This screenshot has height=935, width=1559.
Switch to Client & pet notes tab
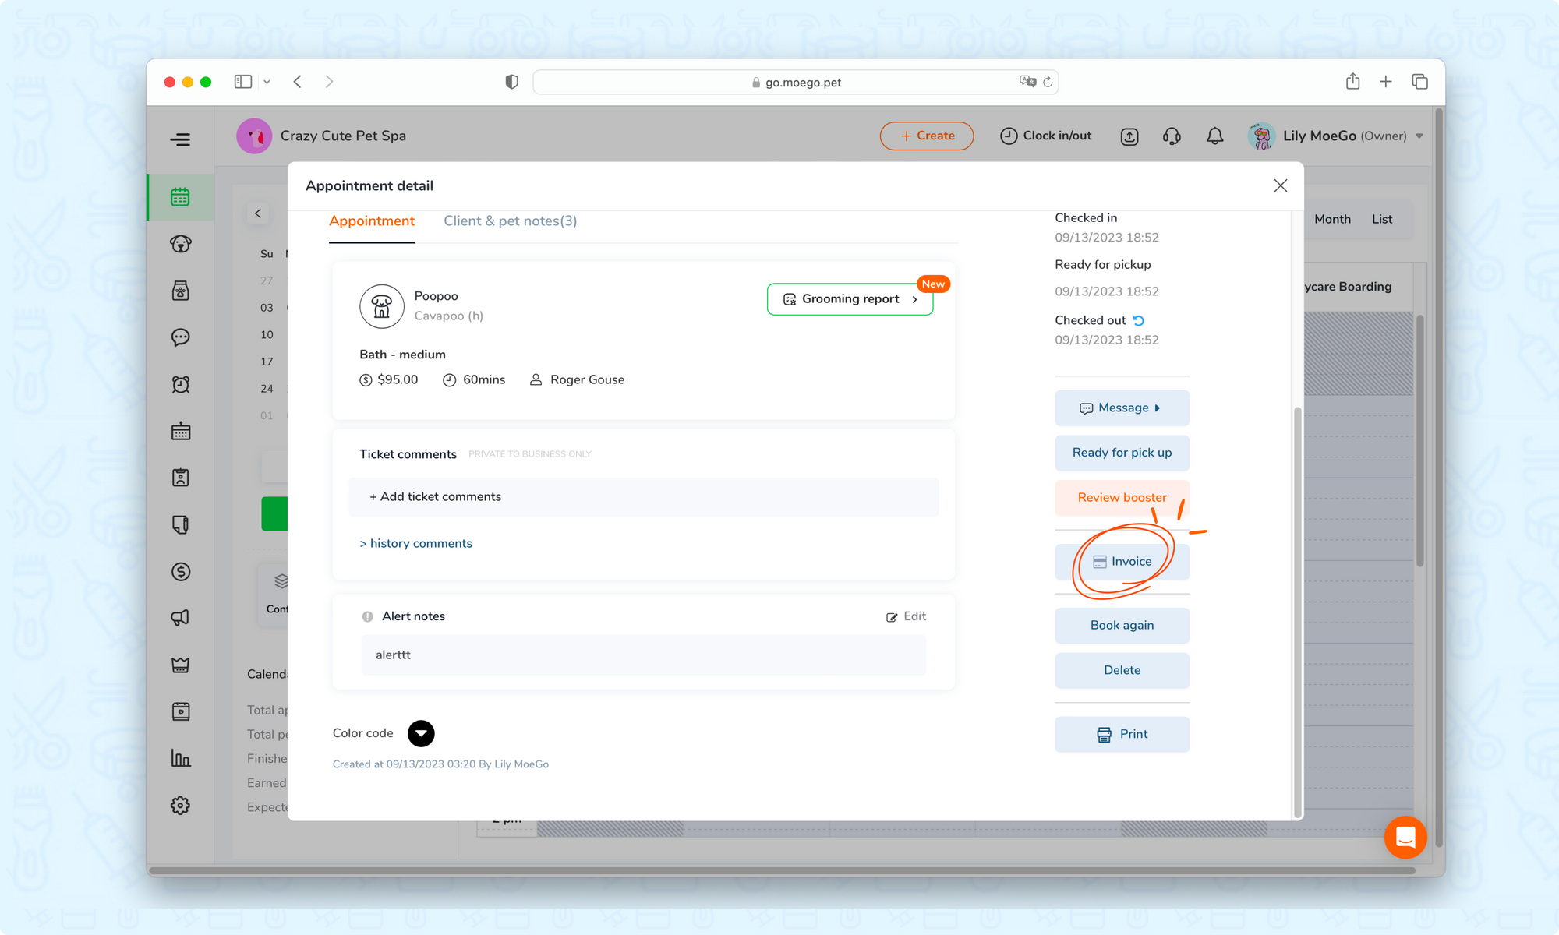511,221
